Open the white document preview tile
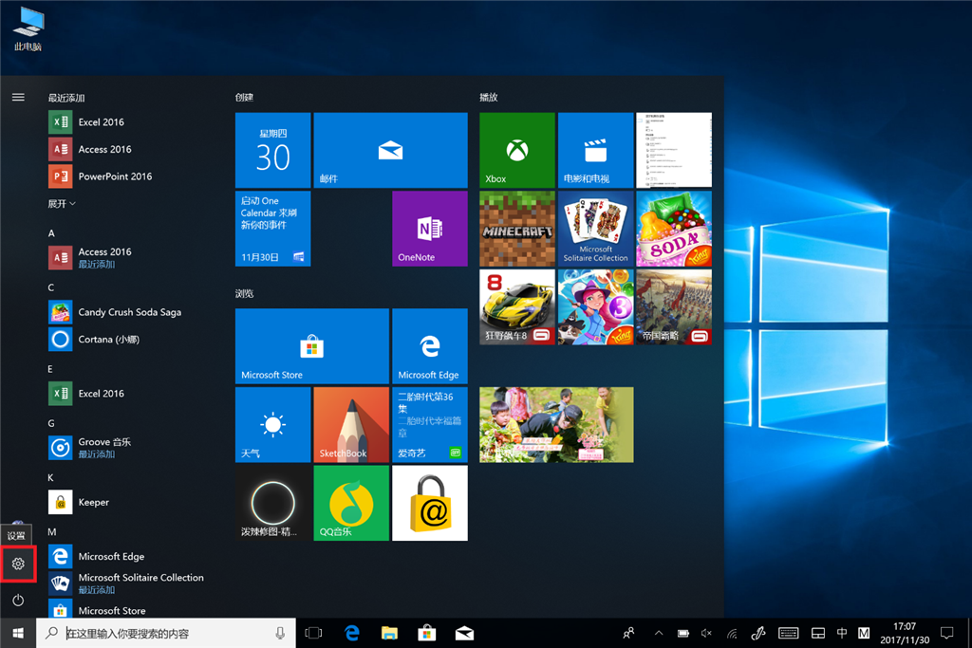Viewport: 972px width, 648px height. click(x=674, y=150)
